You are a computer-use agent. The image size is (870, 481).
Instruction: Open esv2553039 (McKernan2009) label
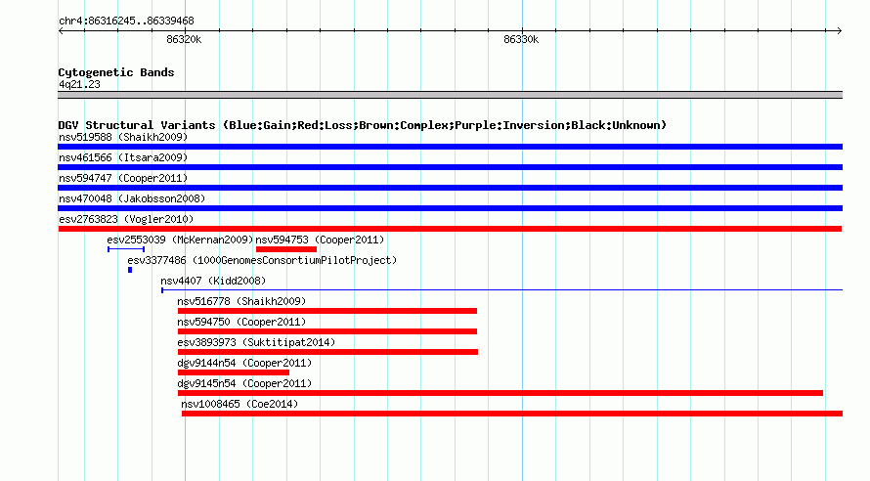[180, 240]
